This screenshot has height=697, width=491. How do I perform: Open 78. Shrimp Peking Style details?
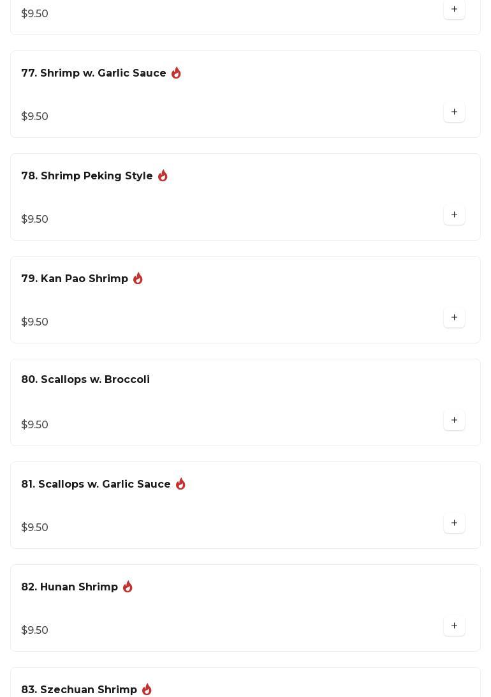tap(87, 176)
